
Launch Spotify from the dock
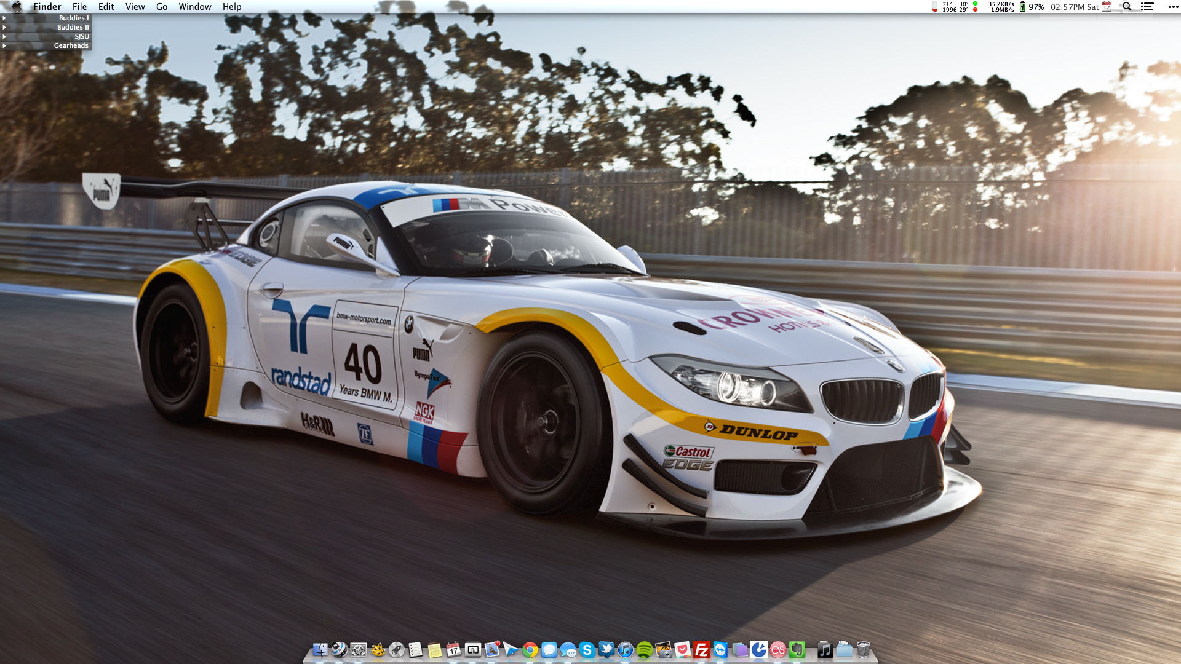coord(644,650)
